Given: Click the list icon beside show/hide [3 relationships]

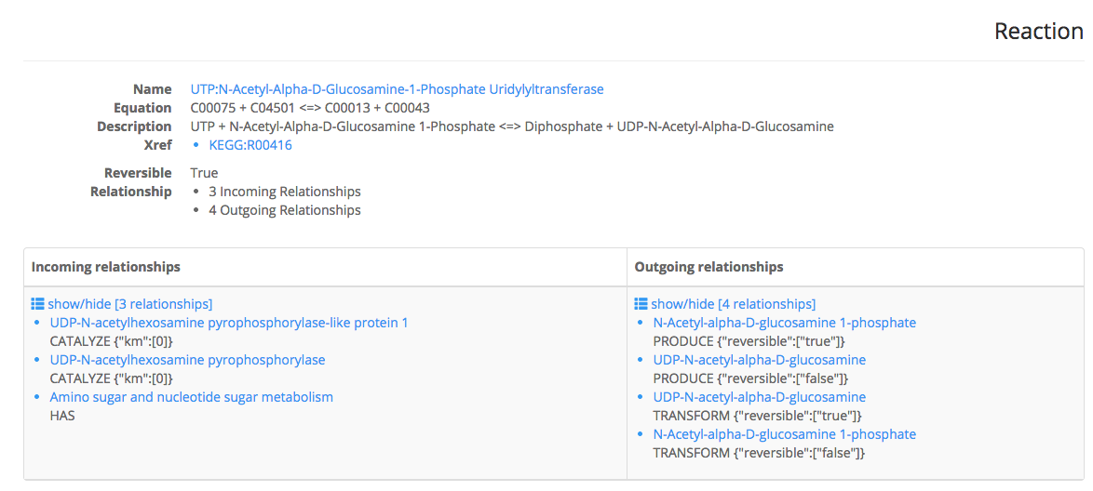Looking at the screenshot, I should pos(37,304).
